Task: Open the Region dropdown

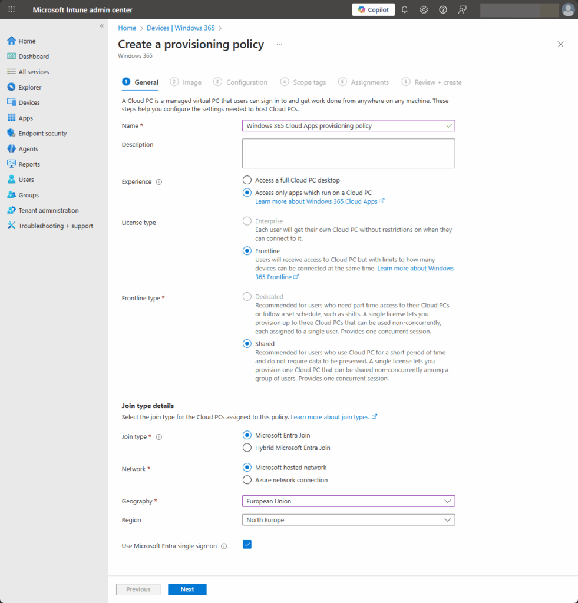Action: (348, 520)
